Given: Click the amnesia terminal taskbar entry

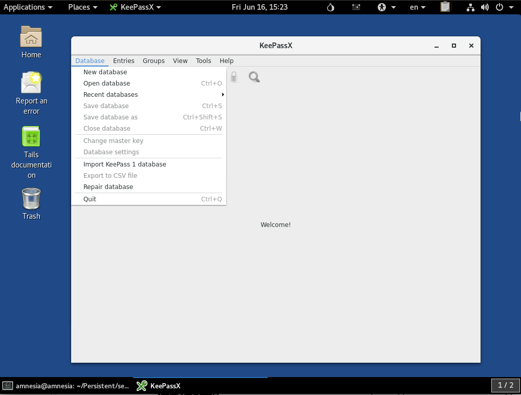Looking at the screenshot, I should click(x=67, y=385).
